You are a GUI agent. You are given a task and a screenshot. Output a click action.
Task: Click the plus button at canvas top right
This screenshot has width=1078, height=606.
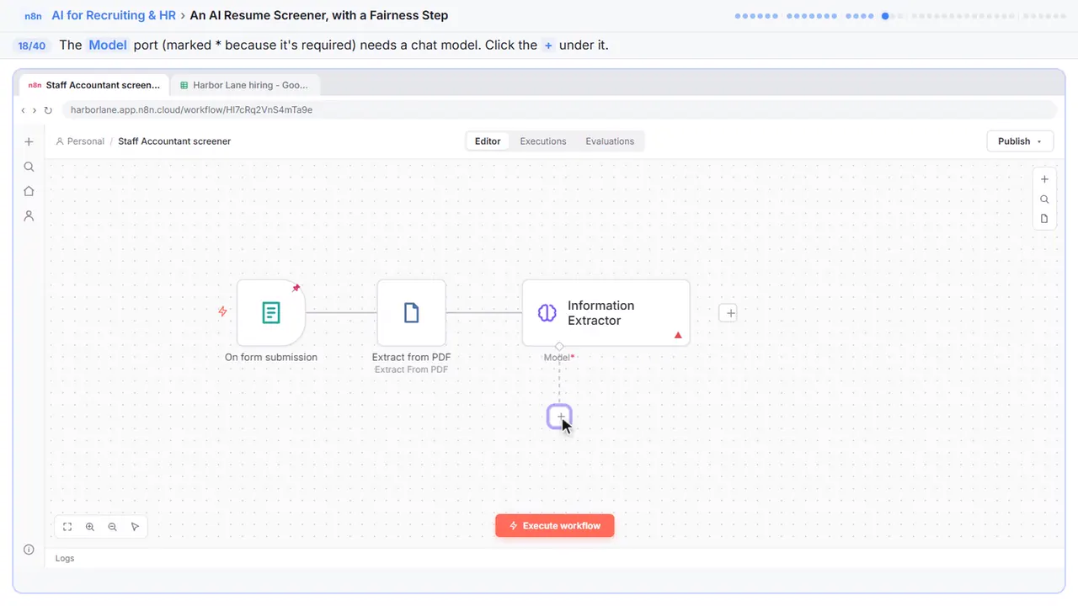(x=1044, y=179)
